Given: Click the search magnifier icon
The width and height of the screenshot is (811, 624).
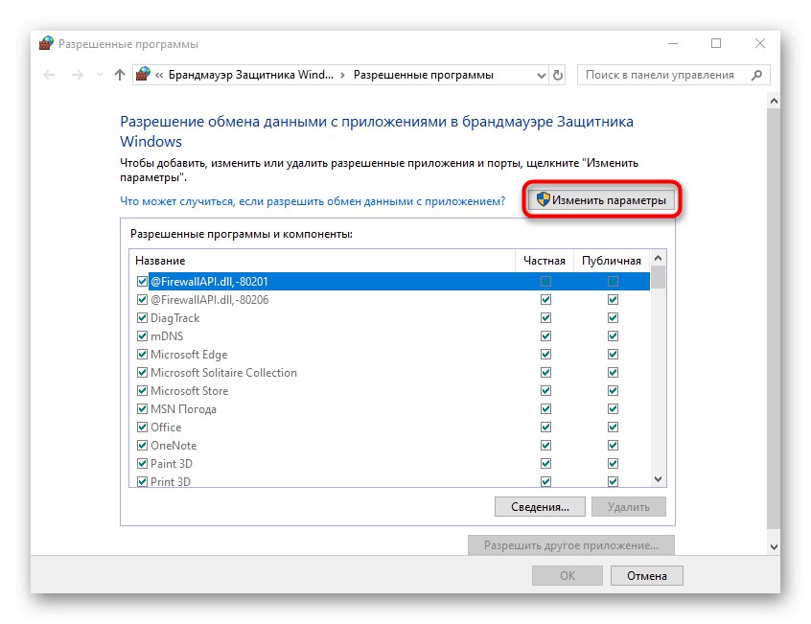Looking at the screenshot, I should (x=756, y=75).
